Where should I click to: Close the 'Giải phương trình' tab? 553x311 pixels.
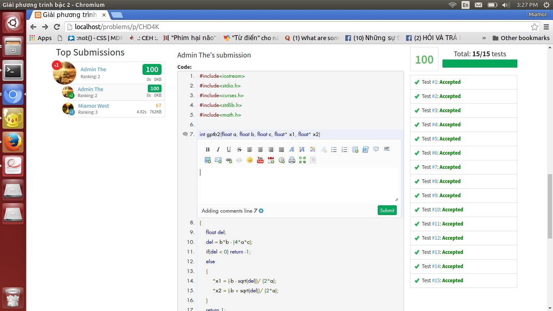pyautogui.click(x=104, y=15)
